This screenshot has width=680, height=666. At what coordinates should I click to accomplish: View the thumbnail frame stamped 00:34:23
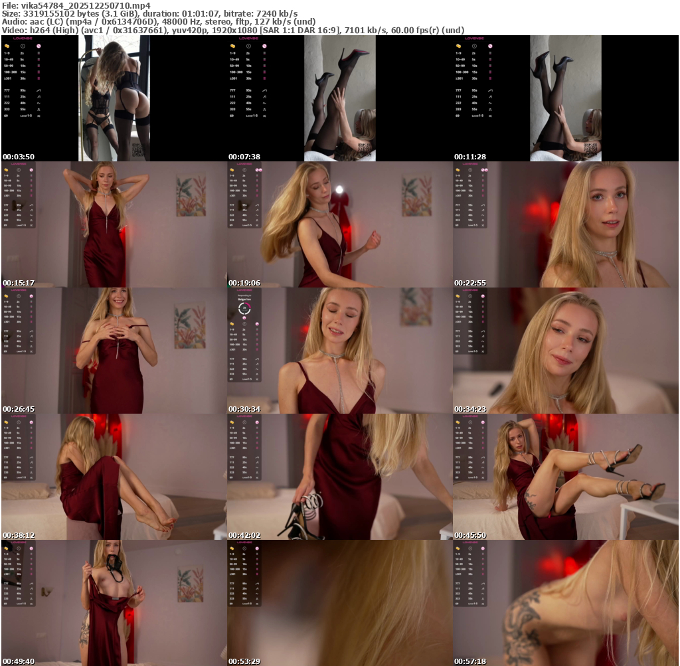(566, 351)
